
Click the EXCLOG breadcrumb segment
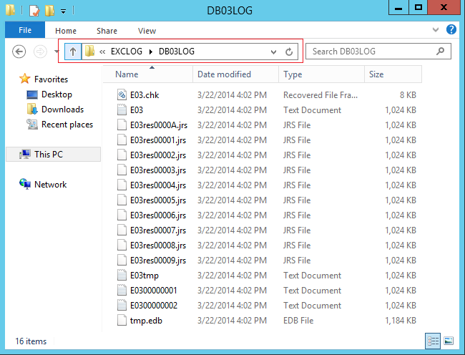127,52
